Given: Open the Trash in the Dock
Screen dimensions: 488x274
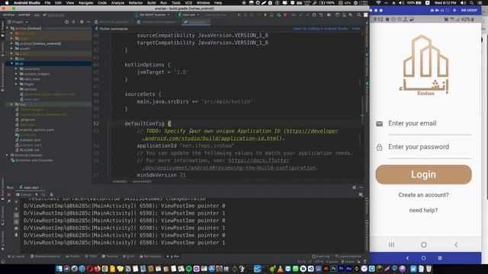Looking at the screenshot, I should coord(429,269).
